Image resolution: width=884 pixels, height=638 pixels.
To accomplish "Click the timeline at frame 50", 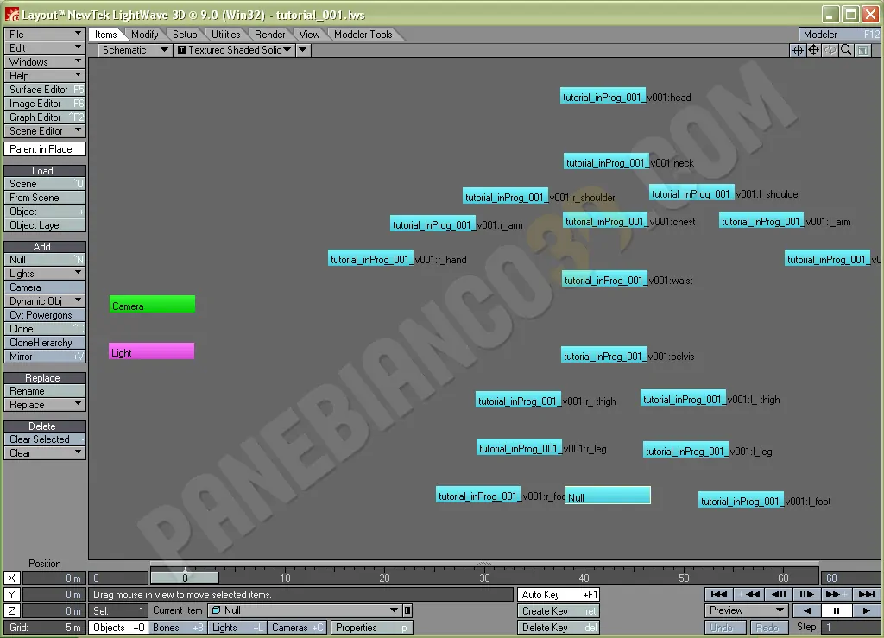I will [684, 578].
